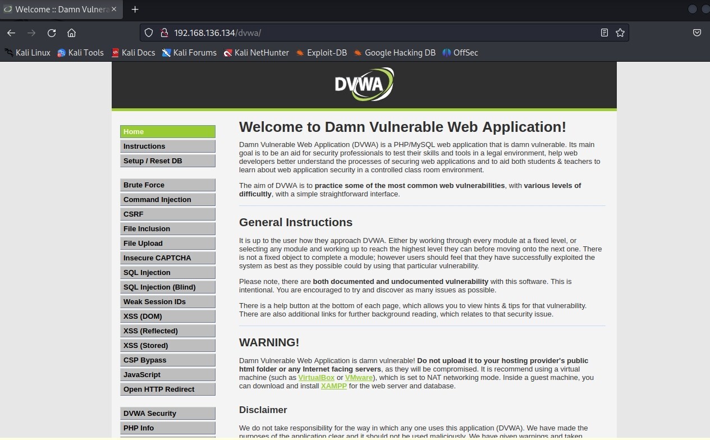Select Home in the sidebar menu
Viewport: 710px width, 440px height.
coord(168,131)
